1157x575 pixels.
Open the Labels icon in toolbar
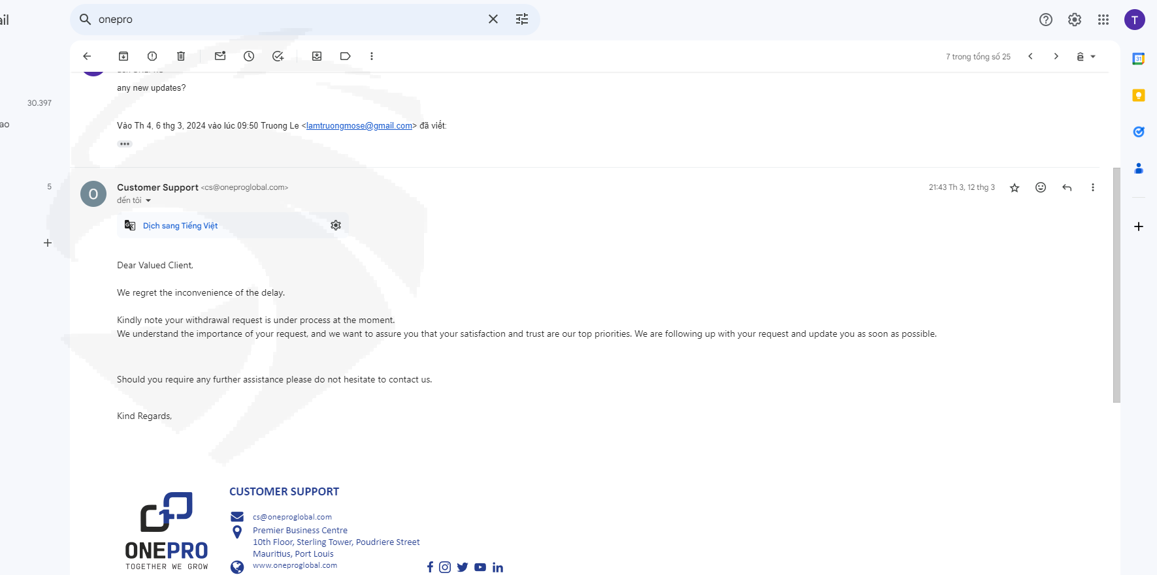point(346,56)
